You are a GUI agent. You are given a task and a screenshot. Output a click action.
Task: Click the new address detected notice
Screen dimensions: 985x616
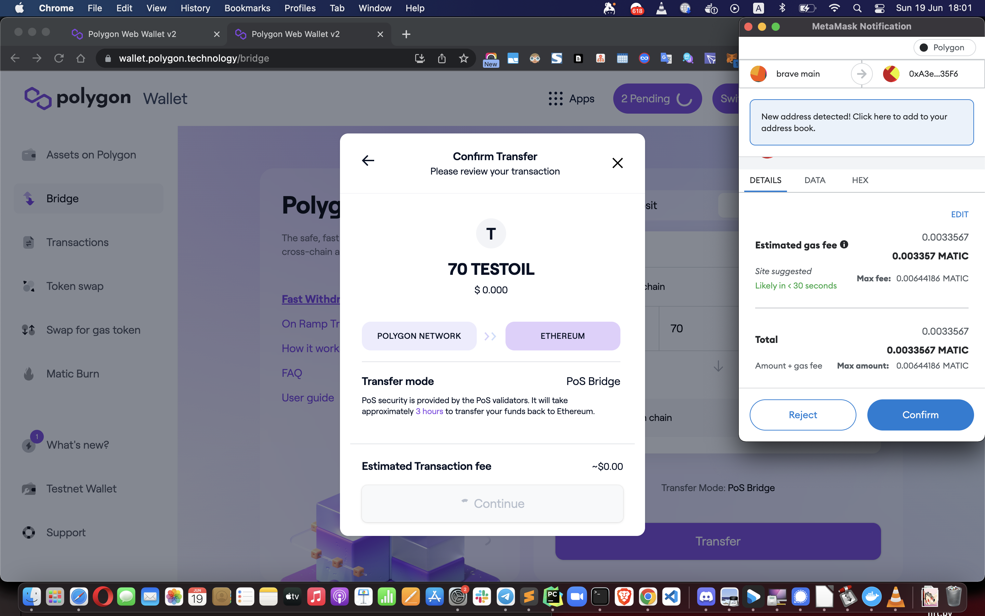click(861, 122)
